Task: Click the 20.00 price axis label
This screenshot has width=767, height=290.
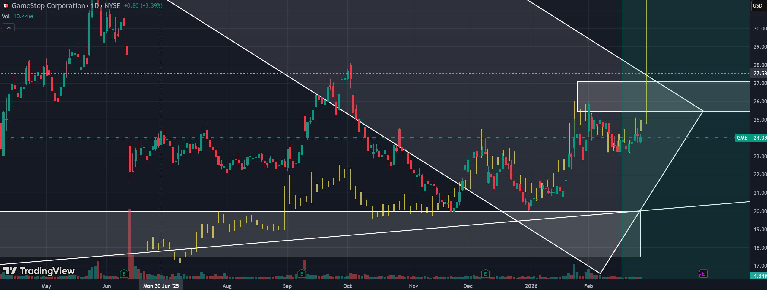Action: tap(760, 211)
